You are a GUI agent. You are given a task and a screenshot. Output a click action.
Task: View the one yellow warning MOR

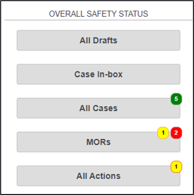[x=163, y=133]
